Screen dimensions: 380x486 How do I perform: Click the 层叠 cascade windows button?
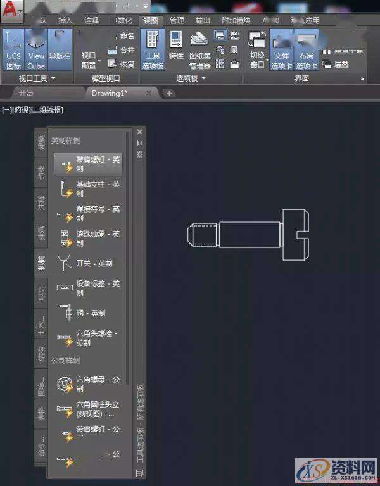[335, 64]
